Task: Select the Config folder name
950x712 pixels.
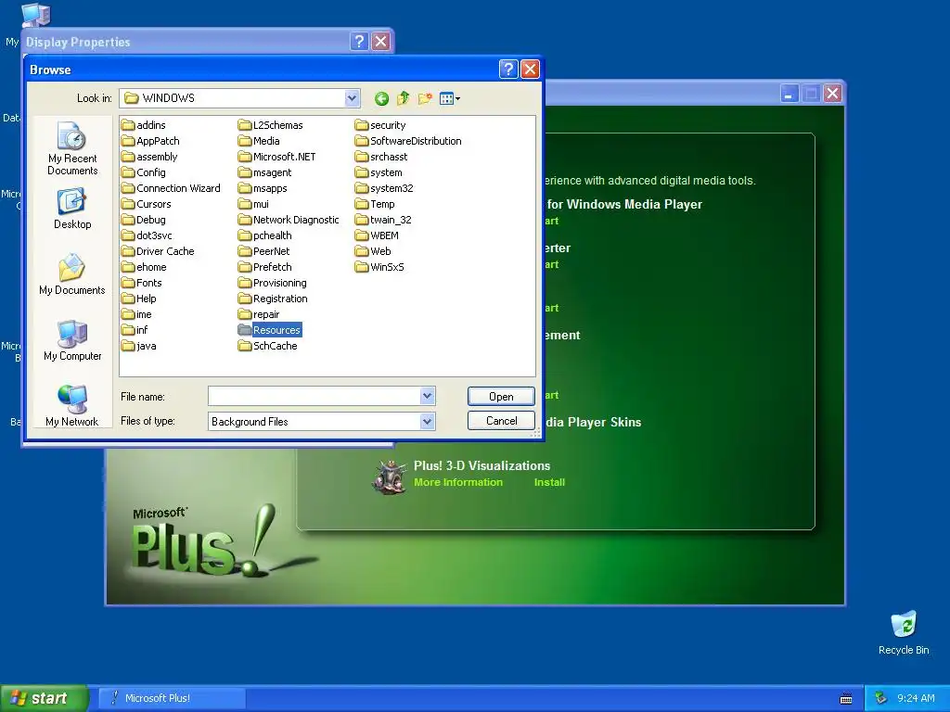Action: click(151, 172)
